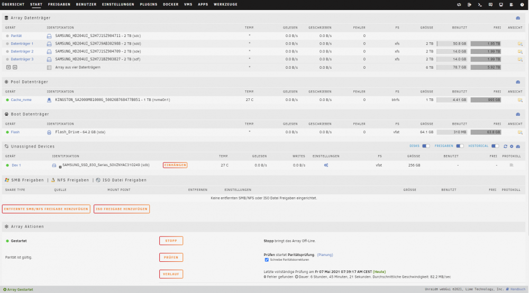Click the header switch arrows icon
The image size is (529, 293).
[x=459, y=5]
